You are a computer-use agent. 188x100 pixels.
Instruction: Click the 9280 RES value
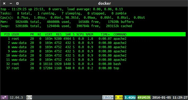(x=58, y=39)
